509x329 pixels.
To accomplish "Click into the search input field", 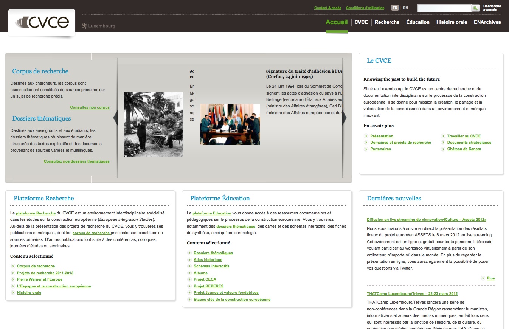I will [444, 8].
